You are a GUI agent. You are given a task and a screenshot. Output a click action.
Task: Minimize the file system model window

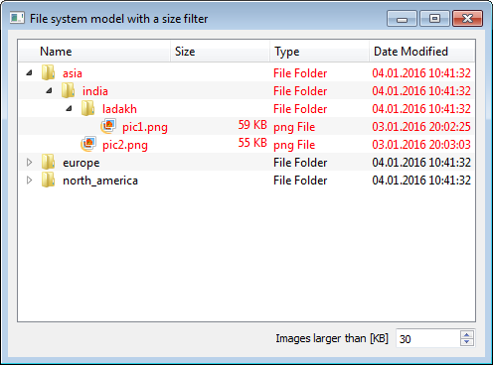pyautogui.click(x=402, y=19)
